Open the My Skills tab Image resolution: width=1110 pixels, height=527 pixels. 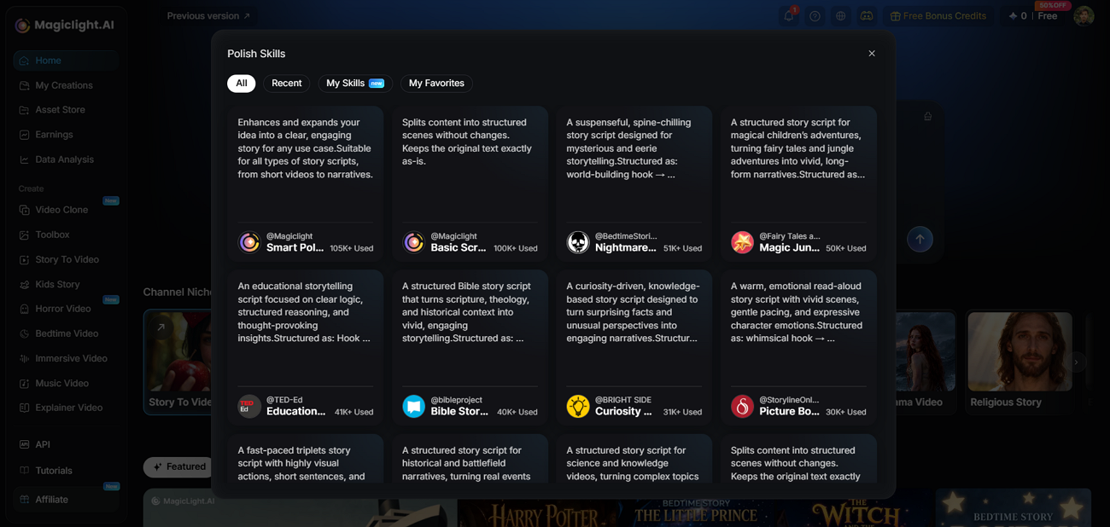[x=355, y=84]
